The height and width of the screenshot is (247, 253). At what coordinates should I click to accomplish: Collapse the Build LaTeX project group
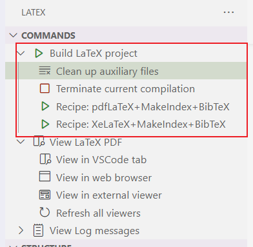click(x=21, y=53)
